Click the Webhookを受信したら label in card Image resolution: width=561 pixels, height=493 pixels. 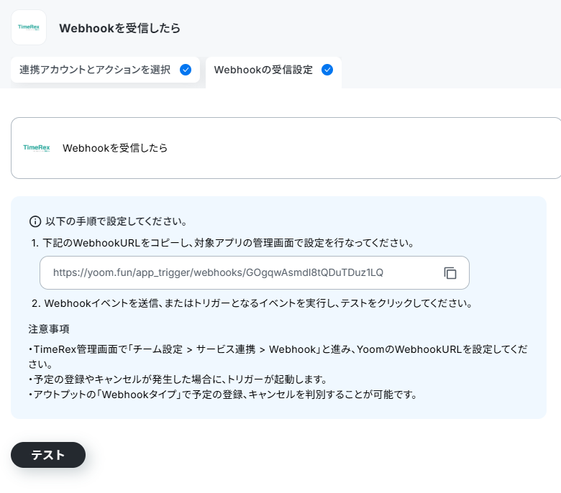click(115, 148)
